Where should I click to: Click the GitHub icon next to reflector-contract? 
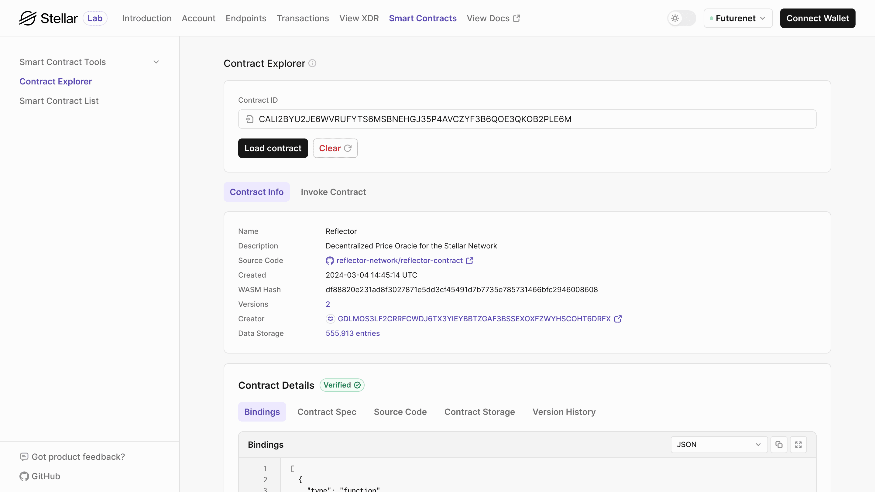[x=329, y=261]
